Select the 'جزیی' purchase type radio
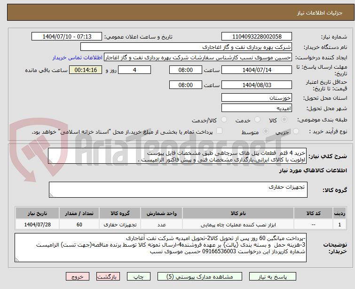This screenshot has width=355, height=289. pos(296,131)
